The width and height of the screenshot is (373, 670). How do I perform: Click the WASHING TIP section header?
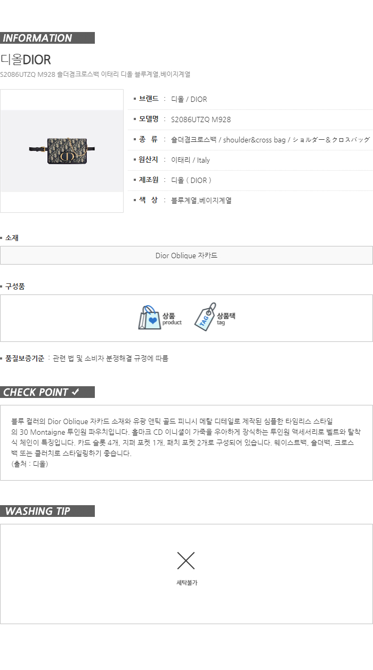pyautogui.click(x=47, y=511)
